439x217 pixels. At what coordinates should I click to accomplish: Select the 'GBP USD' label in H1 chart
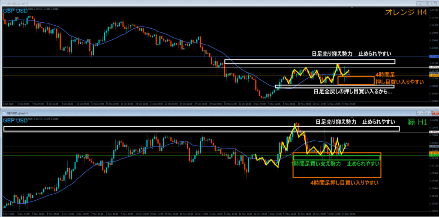(15, 121)
